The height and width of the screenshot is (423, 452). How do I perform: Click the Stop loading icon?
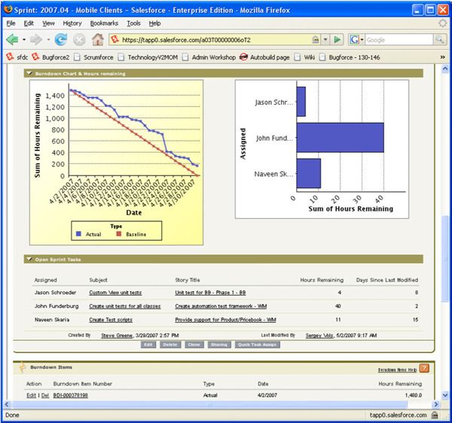click(79, 40)
